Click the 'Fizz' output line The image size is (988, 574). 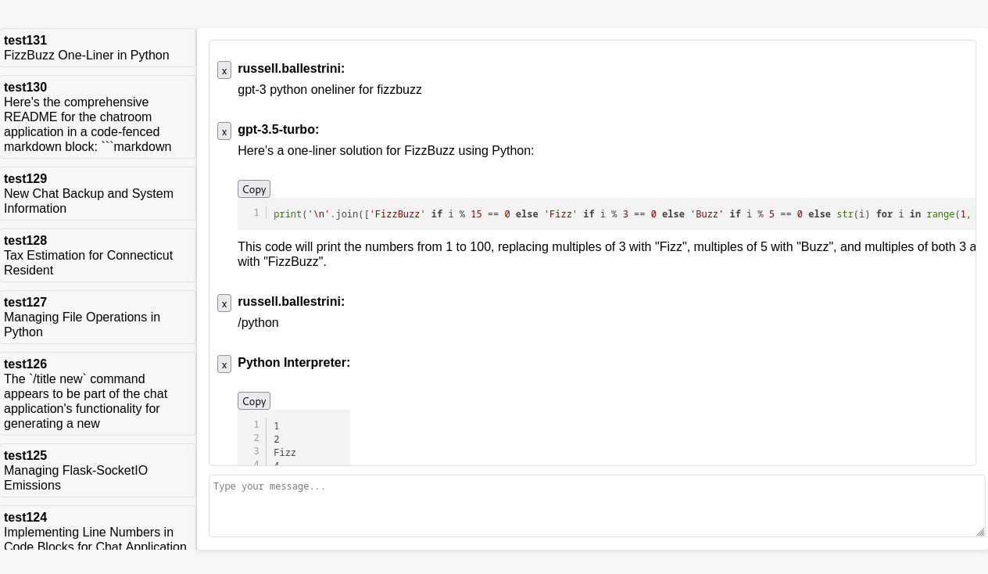tap(285, 453)
